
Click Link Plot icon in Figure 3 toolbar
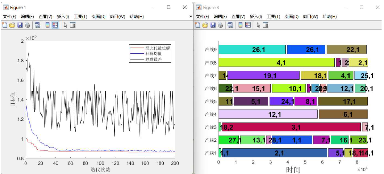coord(230,25)
